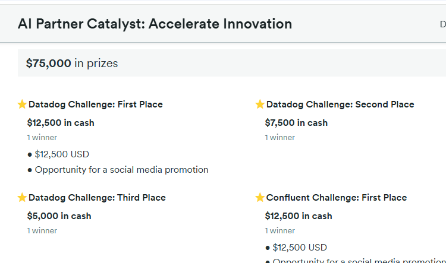Click Datadog Challenge: First Place title
Viewport: 446px width, 263px height.
(x=95, y=104)
